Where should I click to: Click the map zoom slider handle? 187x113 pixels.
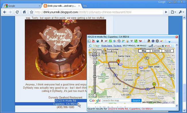pos(95,77)
